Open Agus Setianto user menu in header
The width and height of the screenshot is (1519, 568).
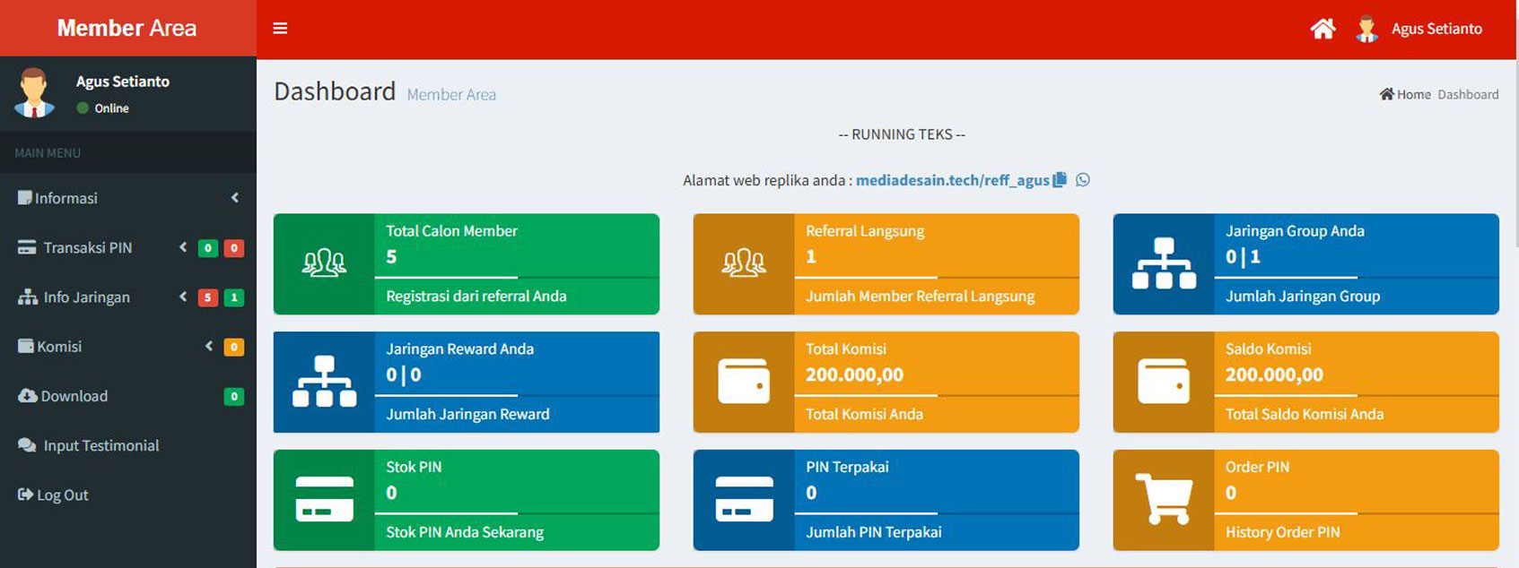pyautogui.click(x=1436, y=29)
